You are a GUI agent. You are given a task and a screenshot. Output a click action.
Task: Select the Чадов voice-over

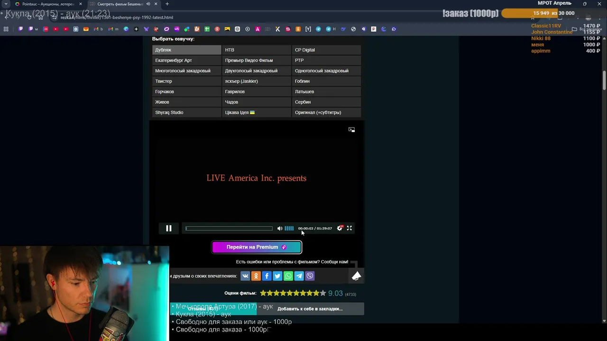click(x=256, y=102)
